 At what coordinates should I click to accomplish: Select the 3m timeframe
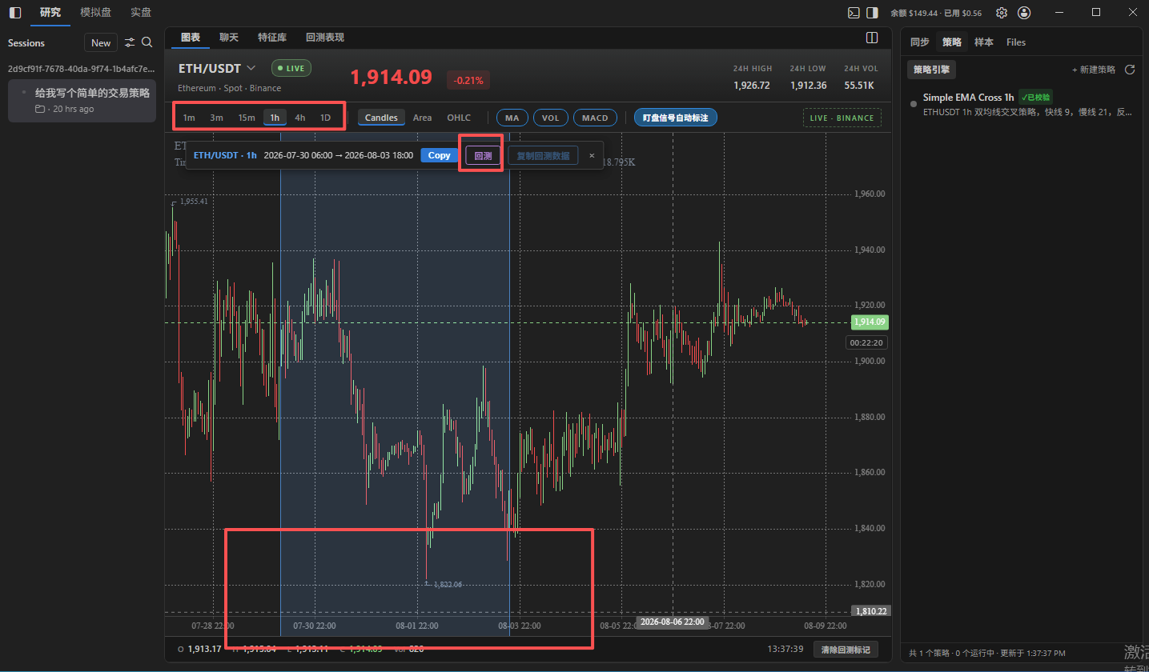(x=216, y=118)
